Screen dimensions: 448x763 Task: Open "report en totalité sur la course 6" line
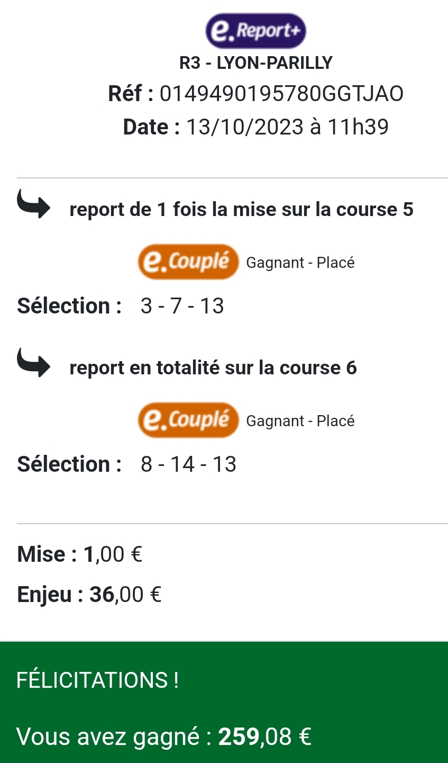point(213,368)
